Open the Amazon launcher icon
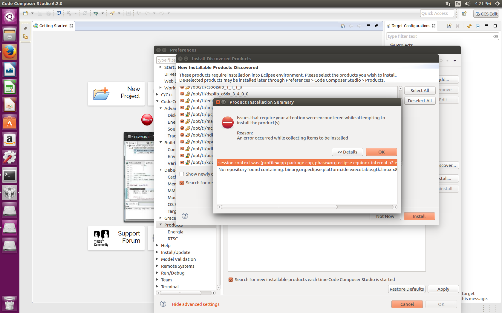Viewport: 502px width, 313px height. point(10,140)
